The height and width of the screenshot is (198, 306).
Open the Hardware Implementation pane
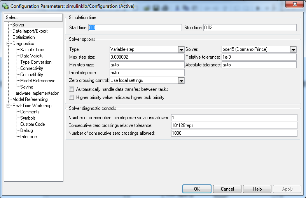coord(36,93)
